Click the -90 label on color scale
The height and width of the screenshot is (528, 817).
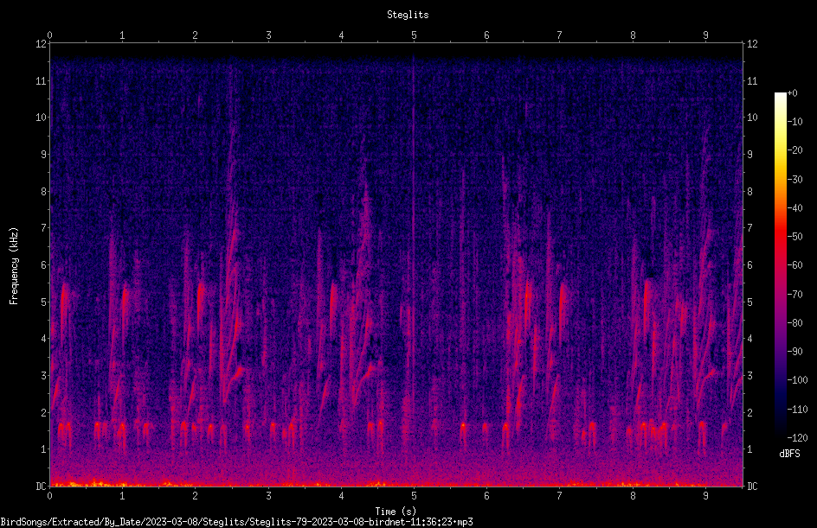click(794, 352)
